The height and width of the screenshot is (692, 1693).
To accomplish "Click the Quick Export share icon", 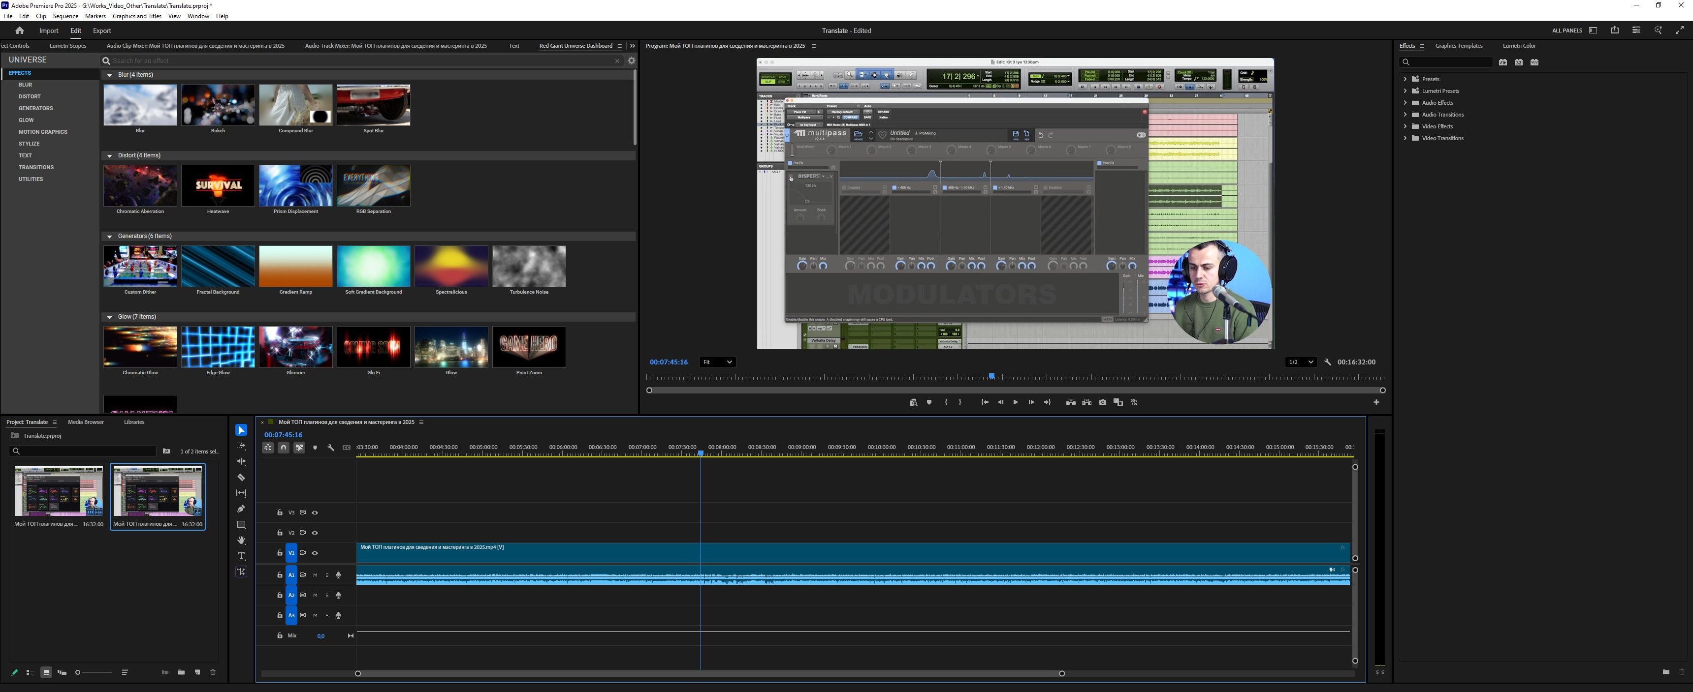I will pyautogui.click(x=1615, y=30).
